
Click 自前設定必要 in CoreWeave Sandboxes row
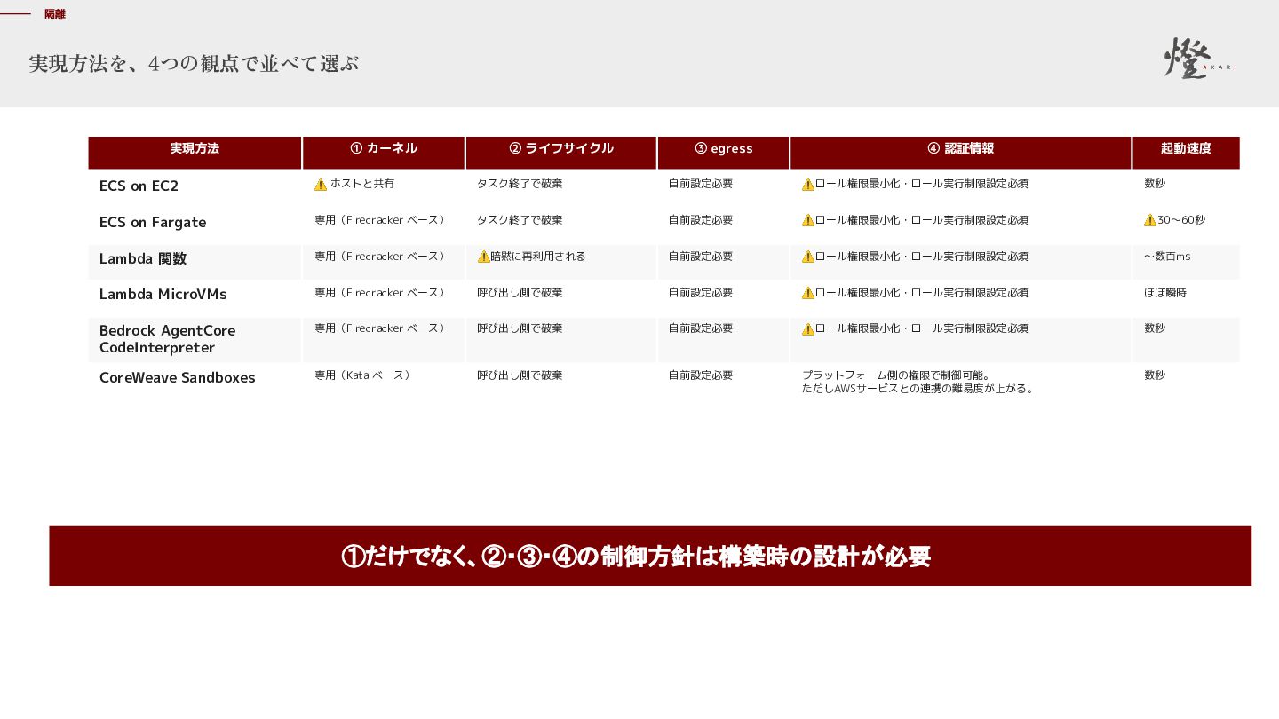click(701, 375)
